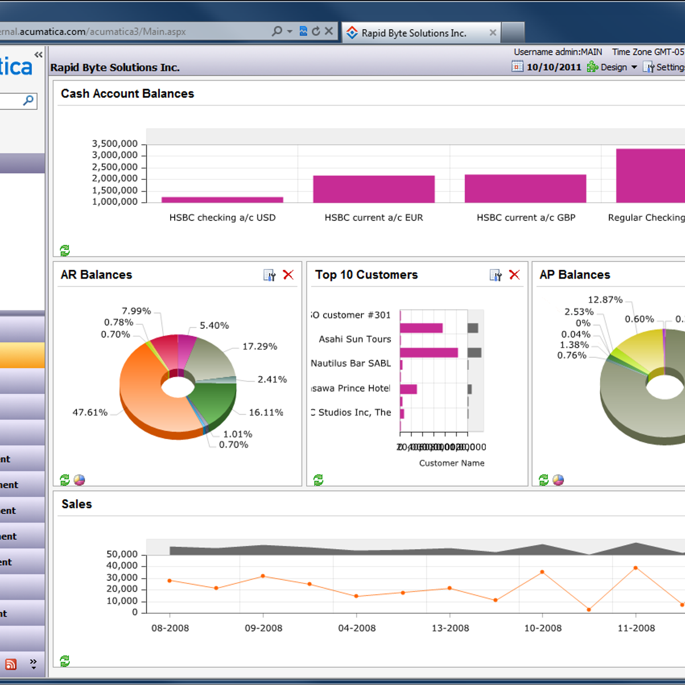Image resolution: width=685 pixels, height=685 pixels.
Task: Refresh the Sales chart at bottom
Action: (65, 661)
